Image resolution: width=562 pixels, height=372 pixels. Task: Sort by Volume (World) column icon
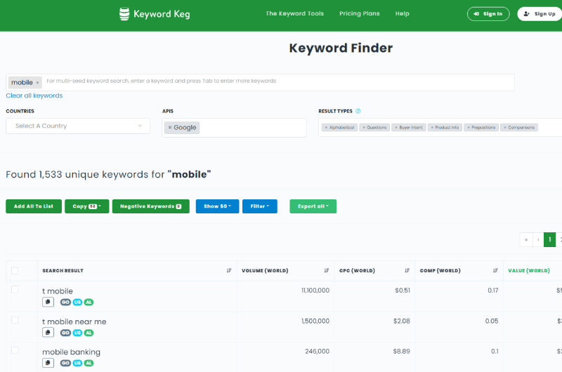click(326, 271)
